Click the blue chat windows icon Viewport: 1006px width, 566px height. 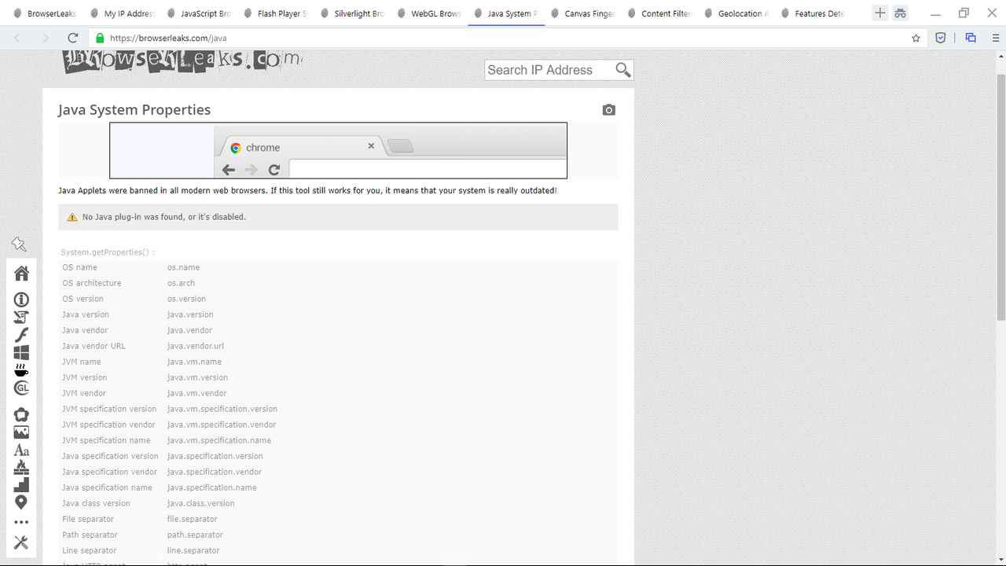click(971, 38)
